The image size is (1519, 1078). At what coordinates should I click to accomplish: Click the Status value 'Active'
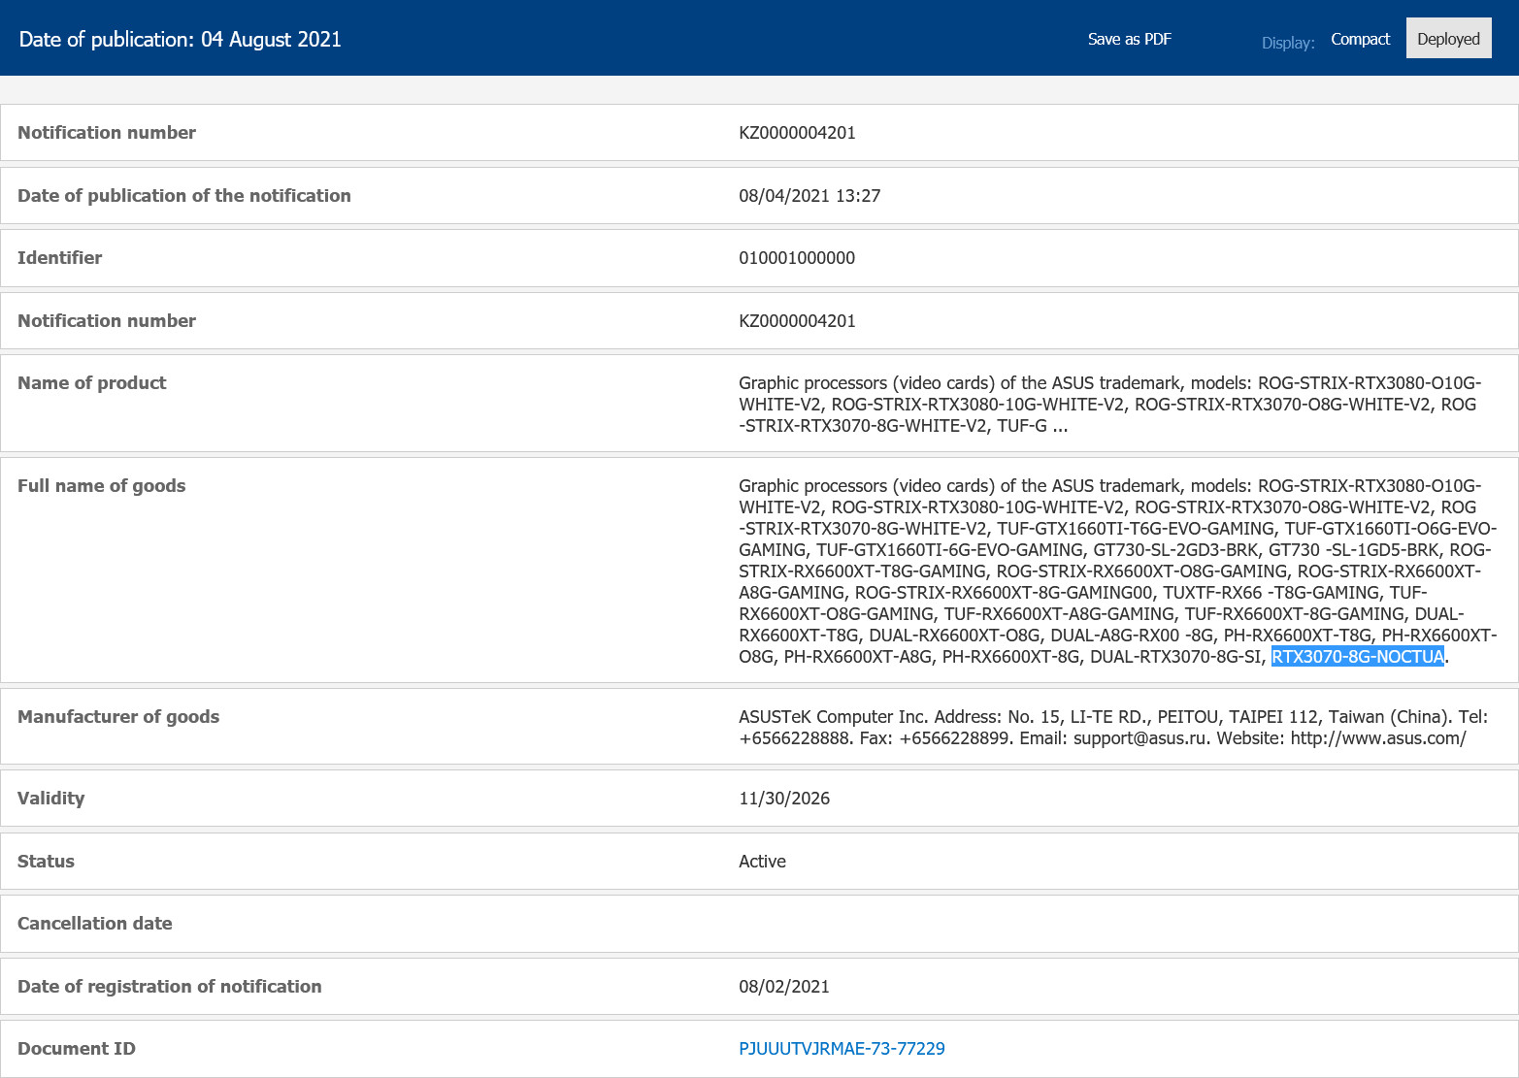[762, 862]
